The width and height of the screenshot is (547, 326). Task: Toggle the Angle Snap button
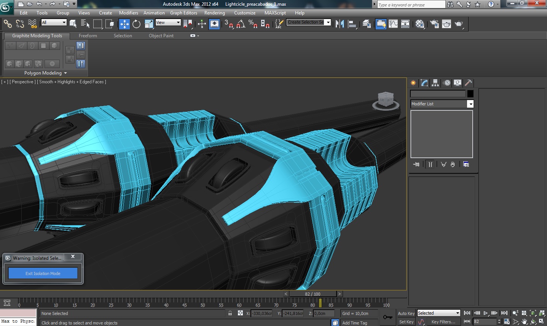coord(241,24)
